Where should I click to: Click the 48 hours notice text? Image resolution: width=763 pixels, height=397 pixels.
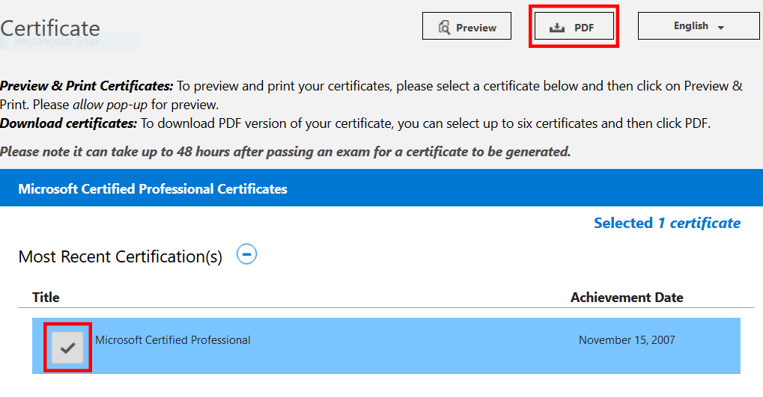coord(285,152)
